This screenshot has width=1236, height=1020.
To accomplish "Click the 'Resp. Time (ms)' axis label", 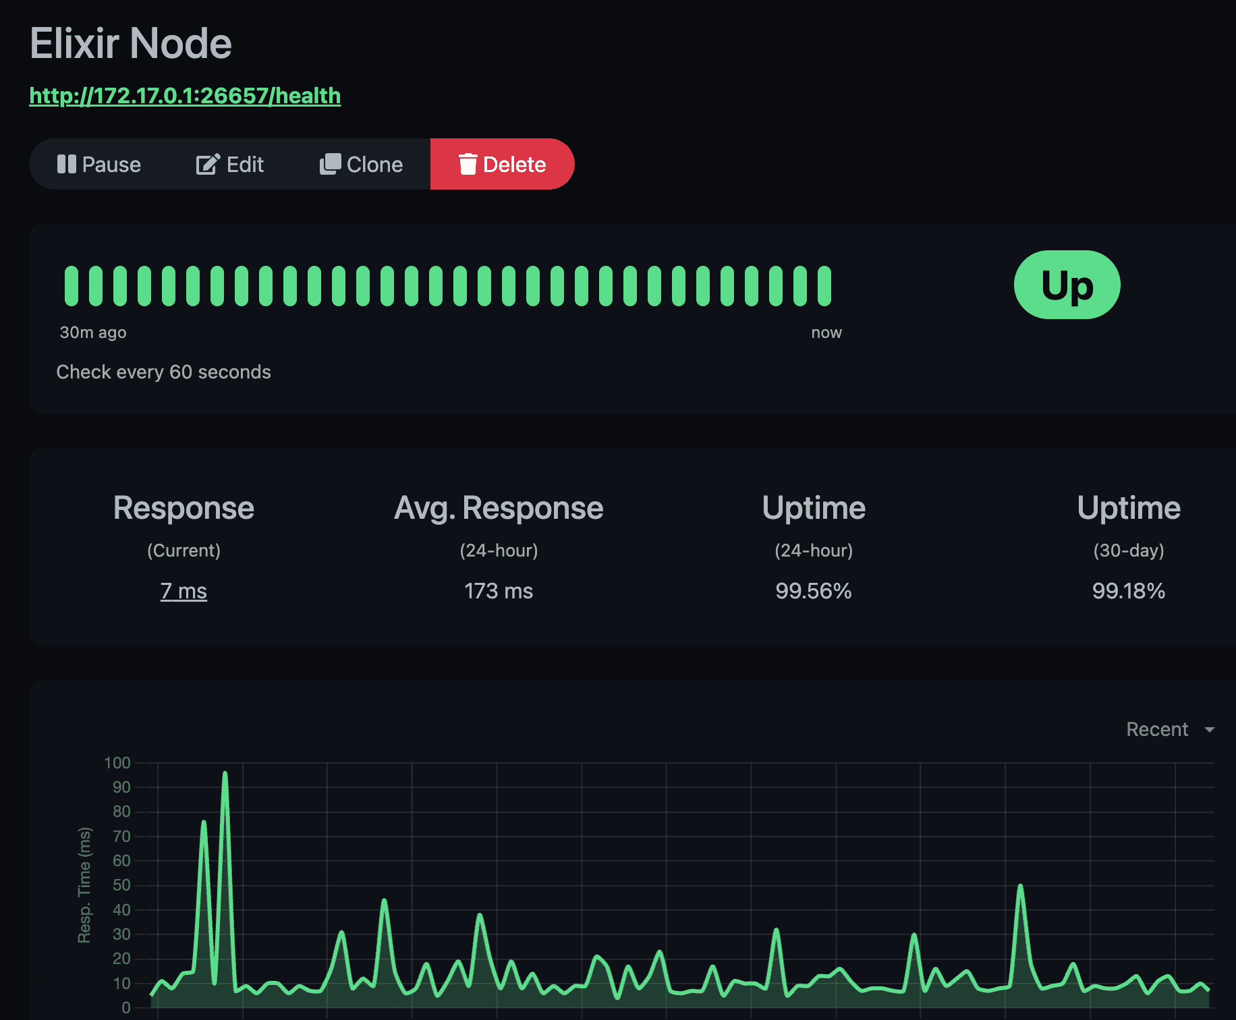I will [x=84, y=885].
